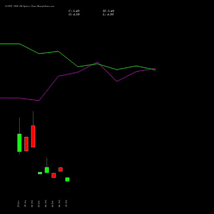Click the '02 Feb' date axis label
The width and height of the screenshot is (214, 214).
(32, 204)
